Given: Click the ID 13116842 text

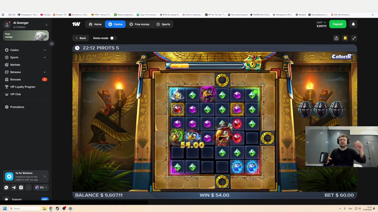Looking at the screenshot, I should (19, 27).
